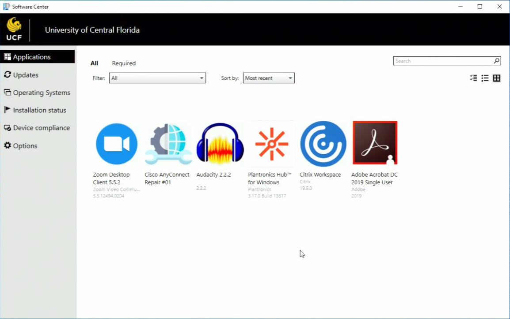The height and width of the screenshot is (319, 510).
Task: Open Device compliance section label
Action: click(42, 128)
